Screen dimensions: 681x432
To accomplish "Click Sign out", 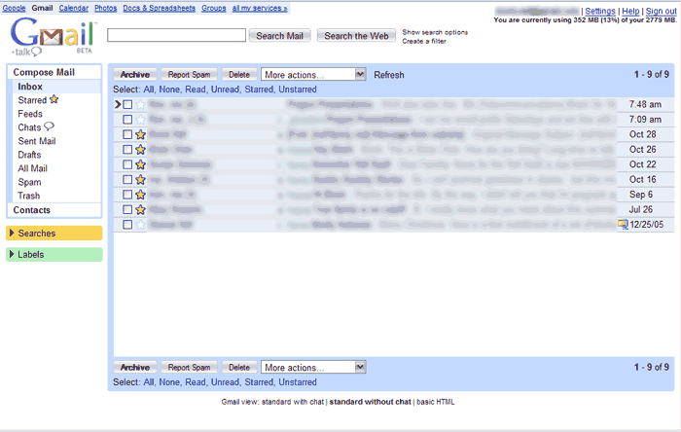I will tap(661, 12).
